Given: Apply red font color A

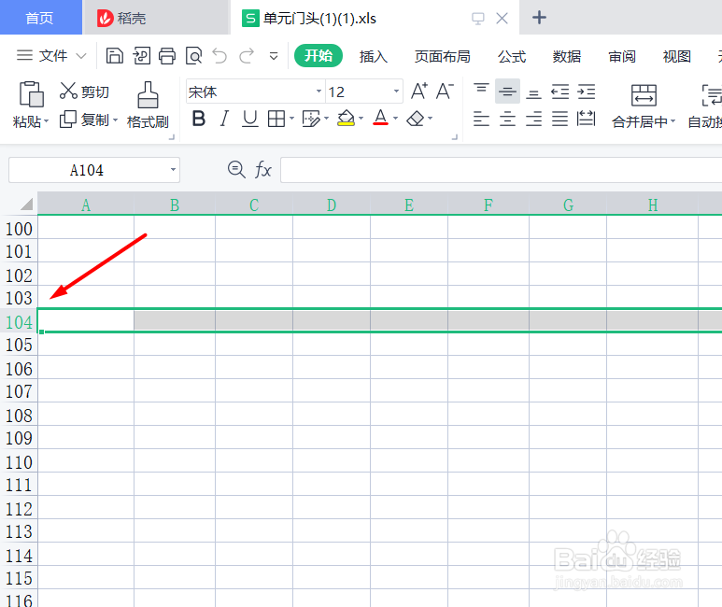Looking at the screenshot, I should click(x=380, y=118).
